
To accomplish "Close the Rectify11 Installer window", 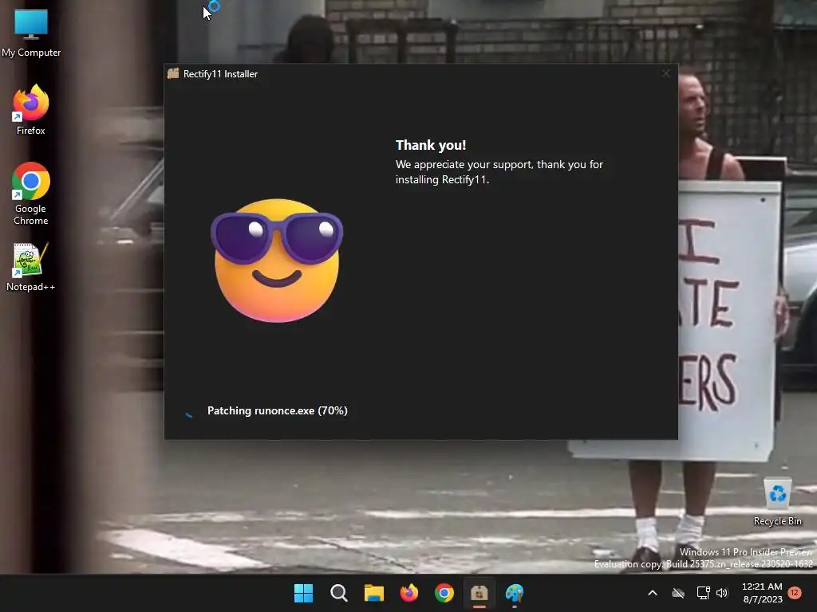I will click(666, 73).
